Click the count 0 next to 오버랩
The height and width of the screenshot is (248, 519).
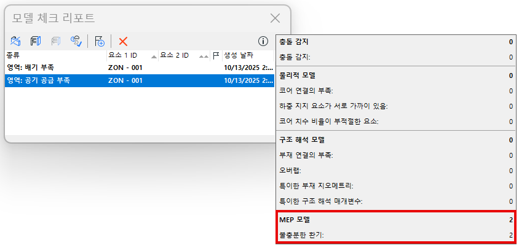(x=511, y=171)
